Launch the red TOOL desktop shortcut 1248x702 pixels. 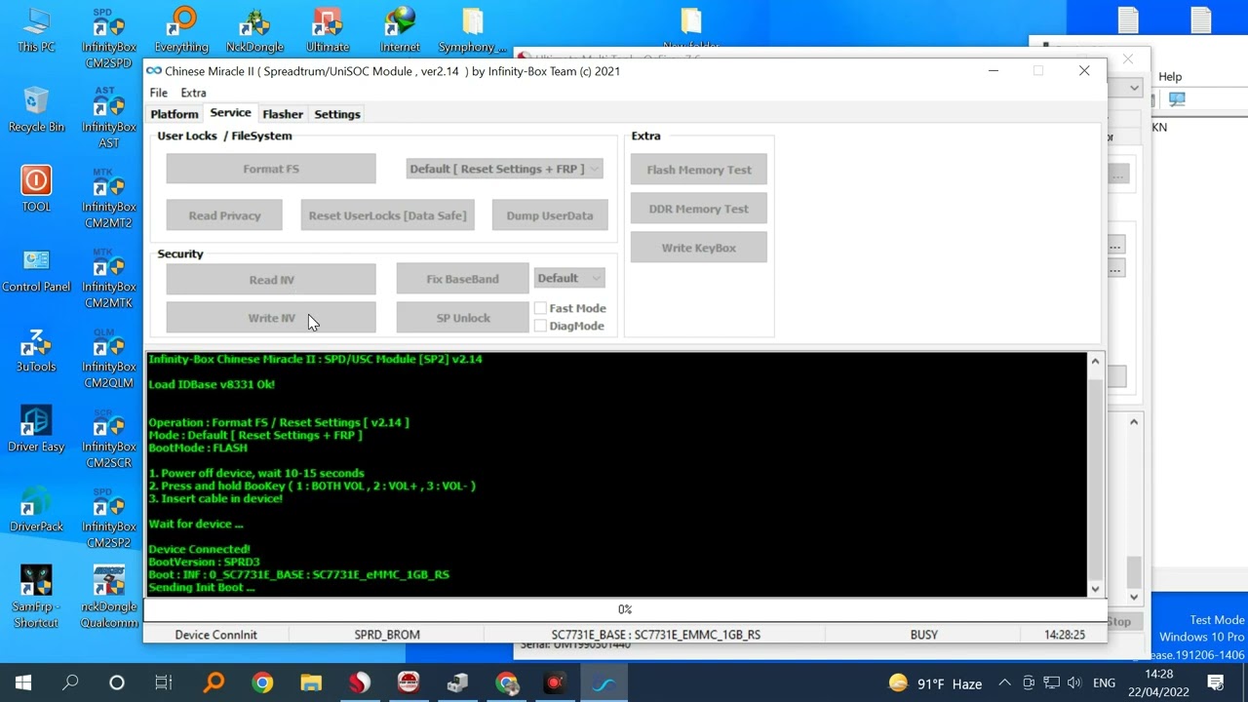(36, 189)
